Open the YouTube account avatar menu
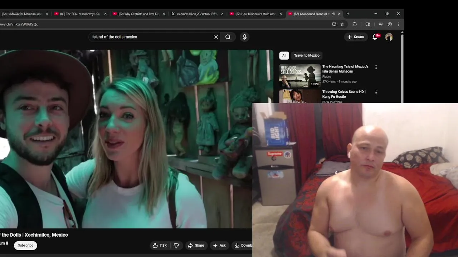This screenshot has width=458, height=257. pyautogui.click(x=389, y=37)
